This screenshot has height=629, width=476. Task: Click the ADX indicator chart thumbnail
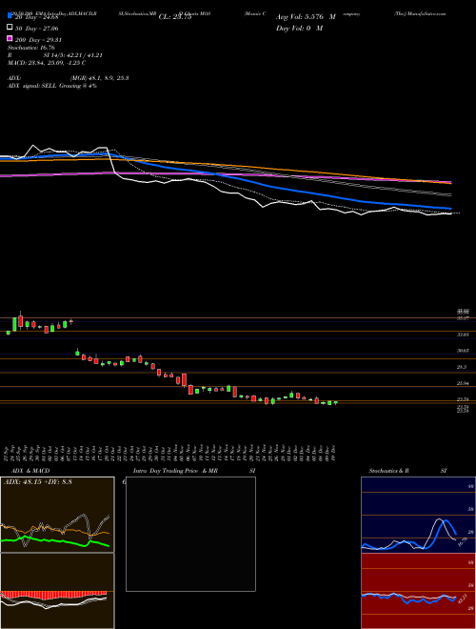57,515
